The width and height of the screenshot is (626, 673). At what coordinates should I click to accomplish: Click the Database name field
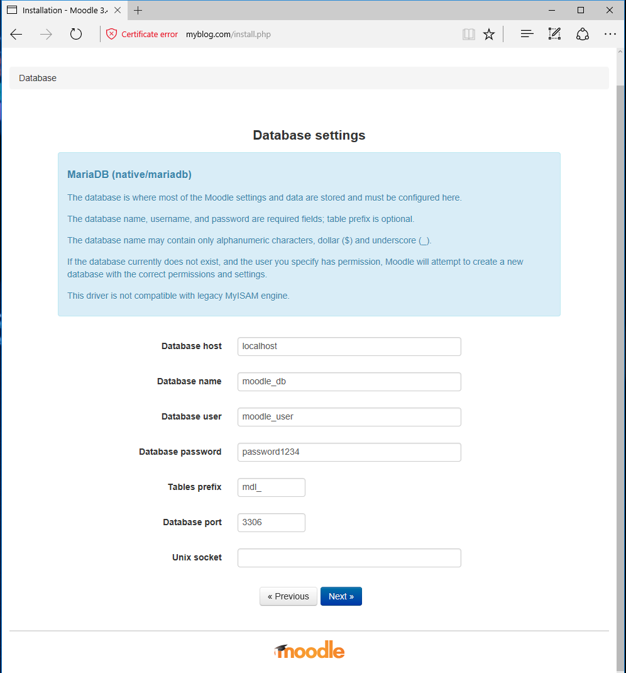coord(349,382)
